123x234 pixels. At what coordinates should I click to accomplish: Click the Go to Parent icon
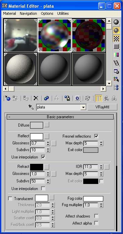pos(106,98)
